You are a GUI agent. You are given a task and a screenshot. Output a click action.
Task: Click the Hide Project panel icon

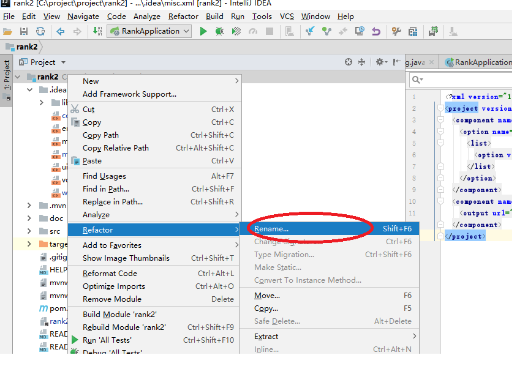[397, 62]
